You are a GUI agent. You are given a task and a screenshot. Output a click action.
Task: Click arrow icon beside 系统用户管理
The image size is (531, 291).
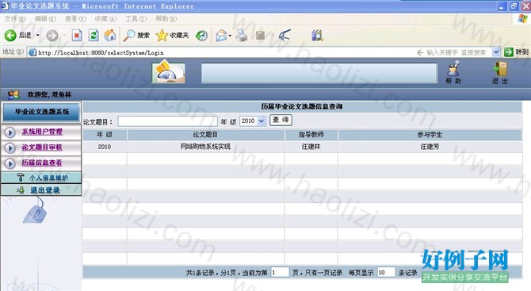coord(10,132)
